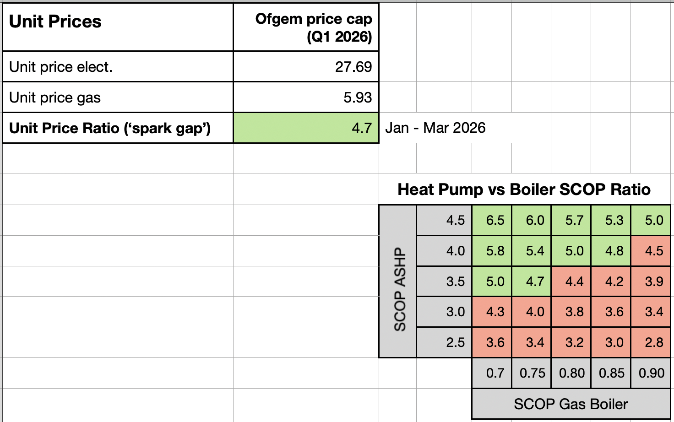Click the red cell showing 4.4
This screenshot has height=422, width=674.
(574, 281)
